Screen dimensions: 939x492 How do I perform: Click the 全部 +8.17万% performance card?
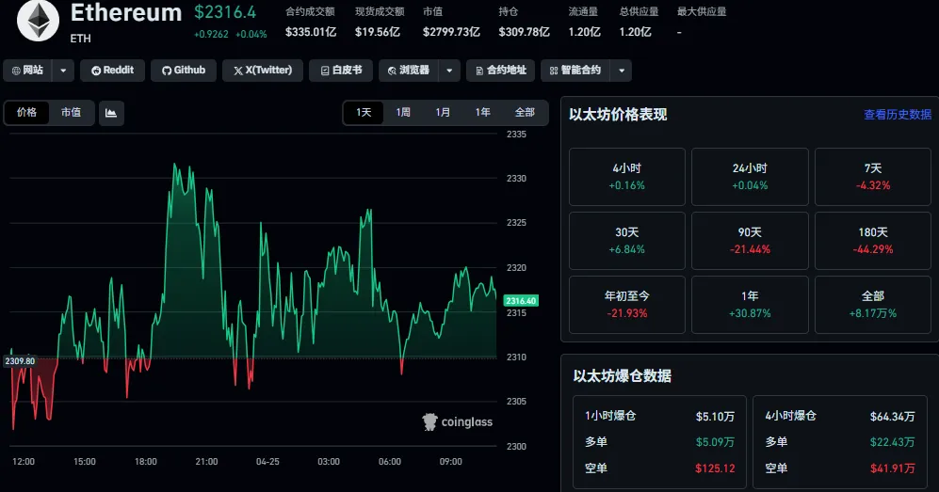pyautogui.click(x=872, y=304)
